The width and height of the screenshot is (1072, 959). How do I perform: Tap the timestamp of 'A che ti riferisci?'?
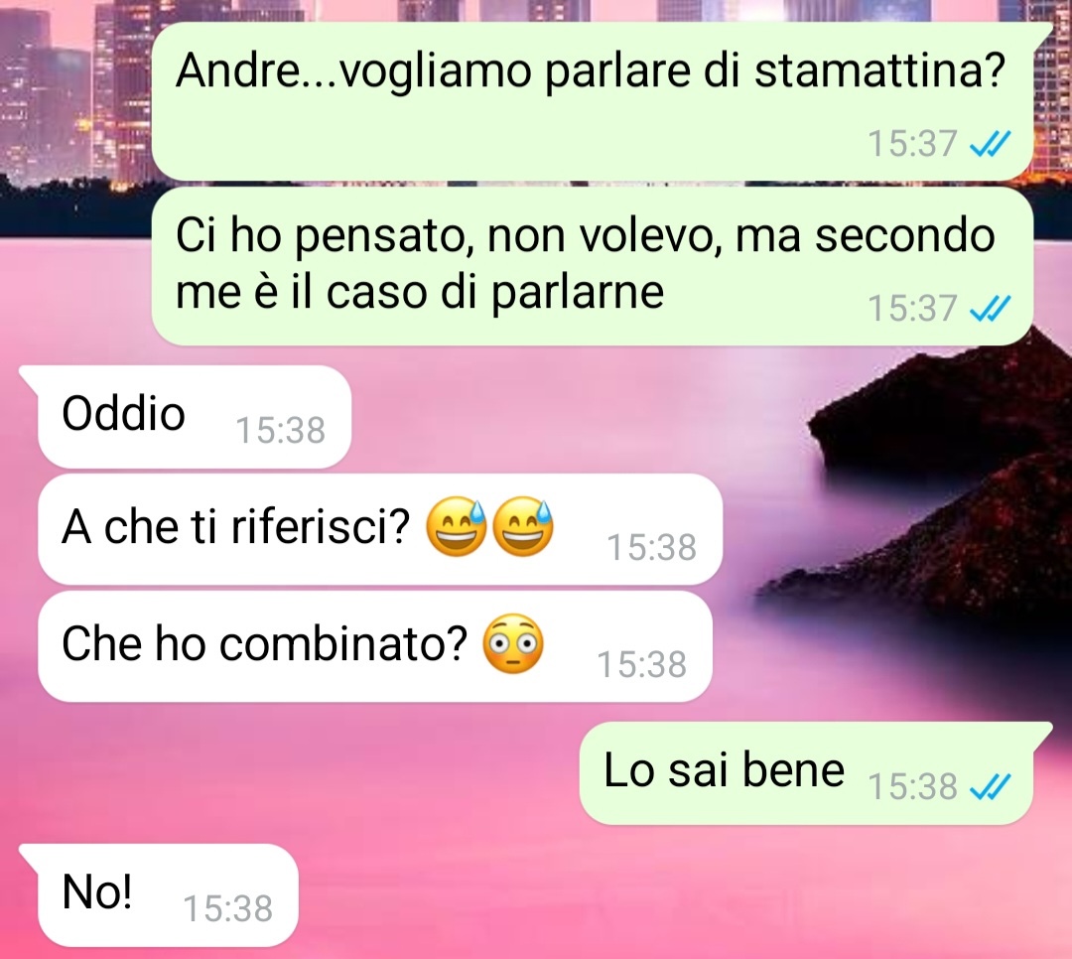point(651,548)
